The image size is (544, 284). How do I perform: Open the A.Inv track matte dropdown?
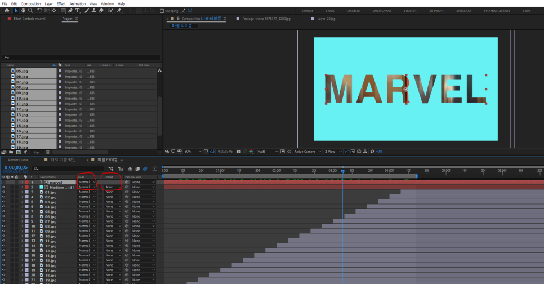tap(113, 187)
